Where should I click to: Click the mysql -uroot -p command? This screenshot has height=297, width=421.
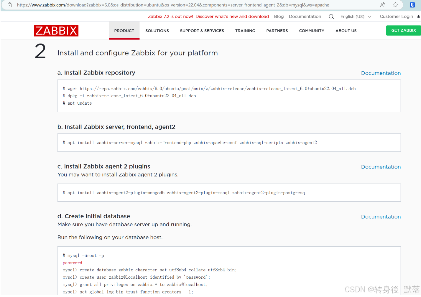pyautogui.click(x=83, y=255)
